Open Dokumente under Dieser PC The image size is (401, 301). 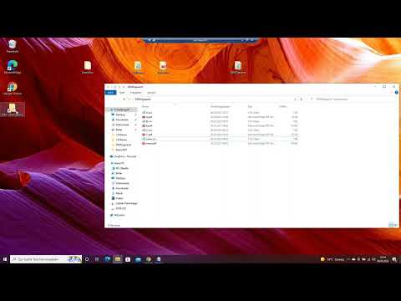point(122,183)
